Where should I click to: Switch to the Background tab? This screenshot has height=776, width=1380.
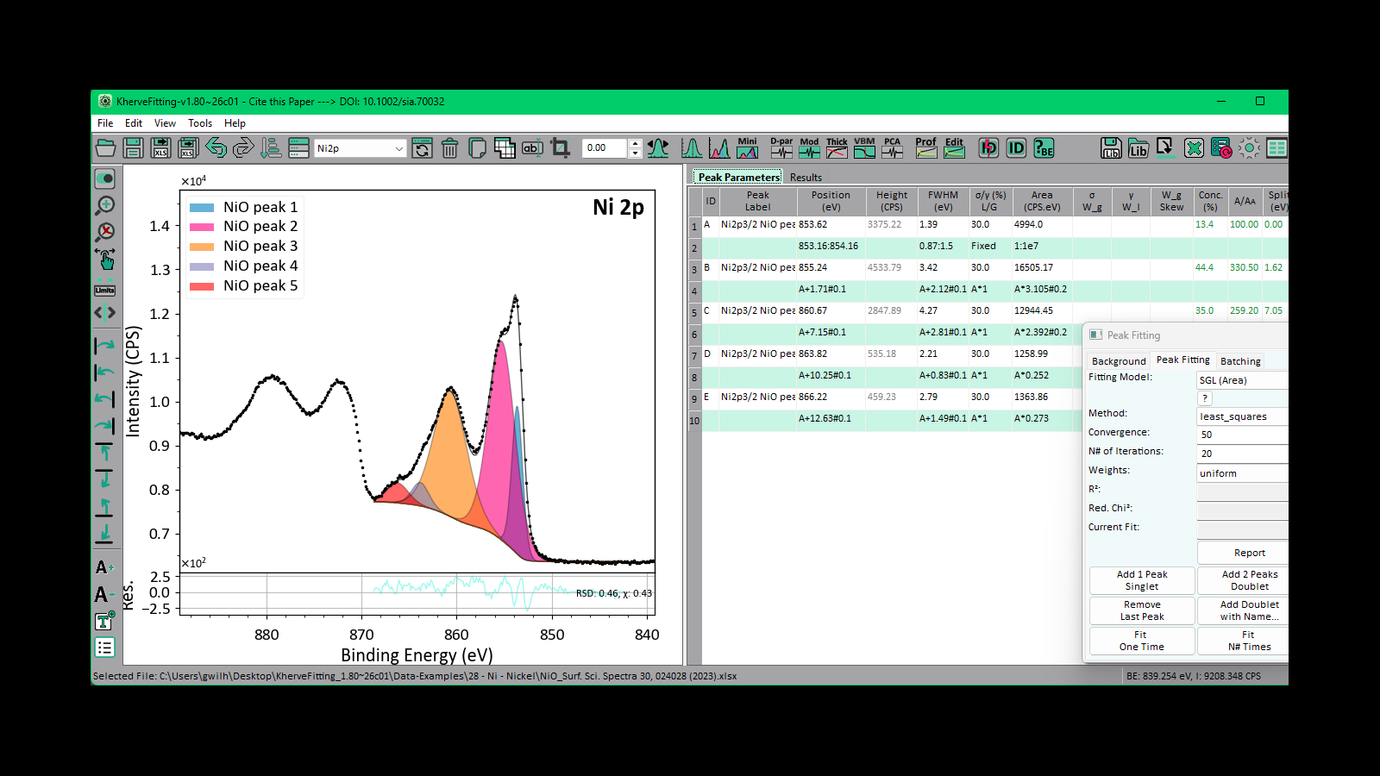[x=1119, y=361]
